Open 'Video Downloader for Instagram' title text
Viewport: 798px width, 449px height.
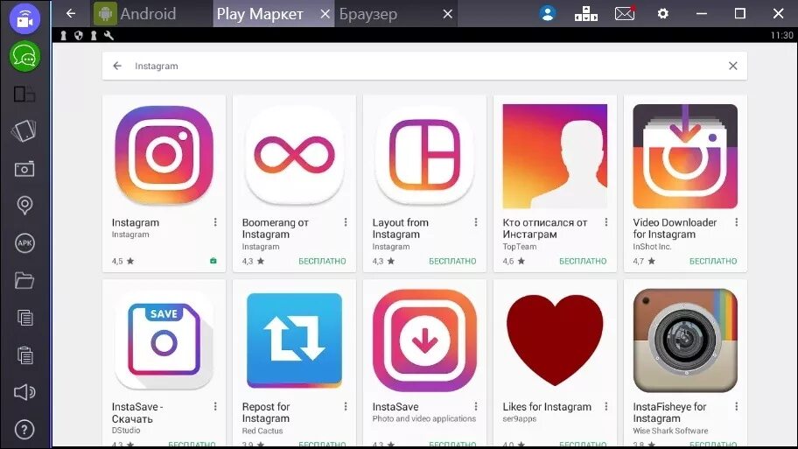[675, 228]
